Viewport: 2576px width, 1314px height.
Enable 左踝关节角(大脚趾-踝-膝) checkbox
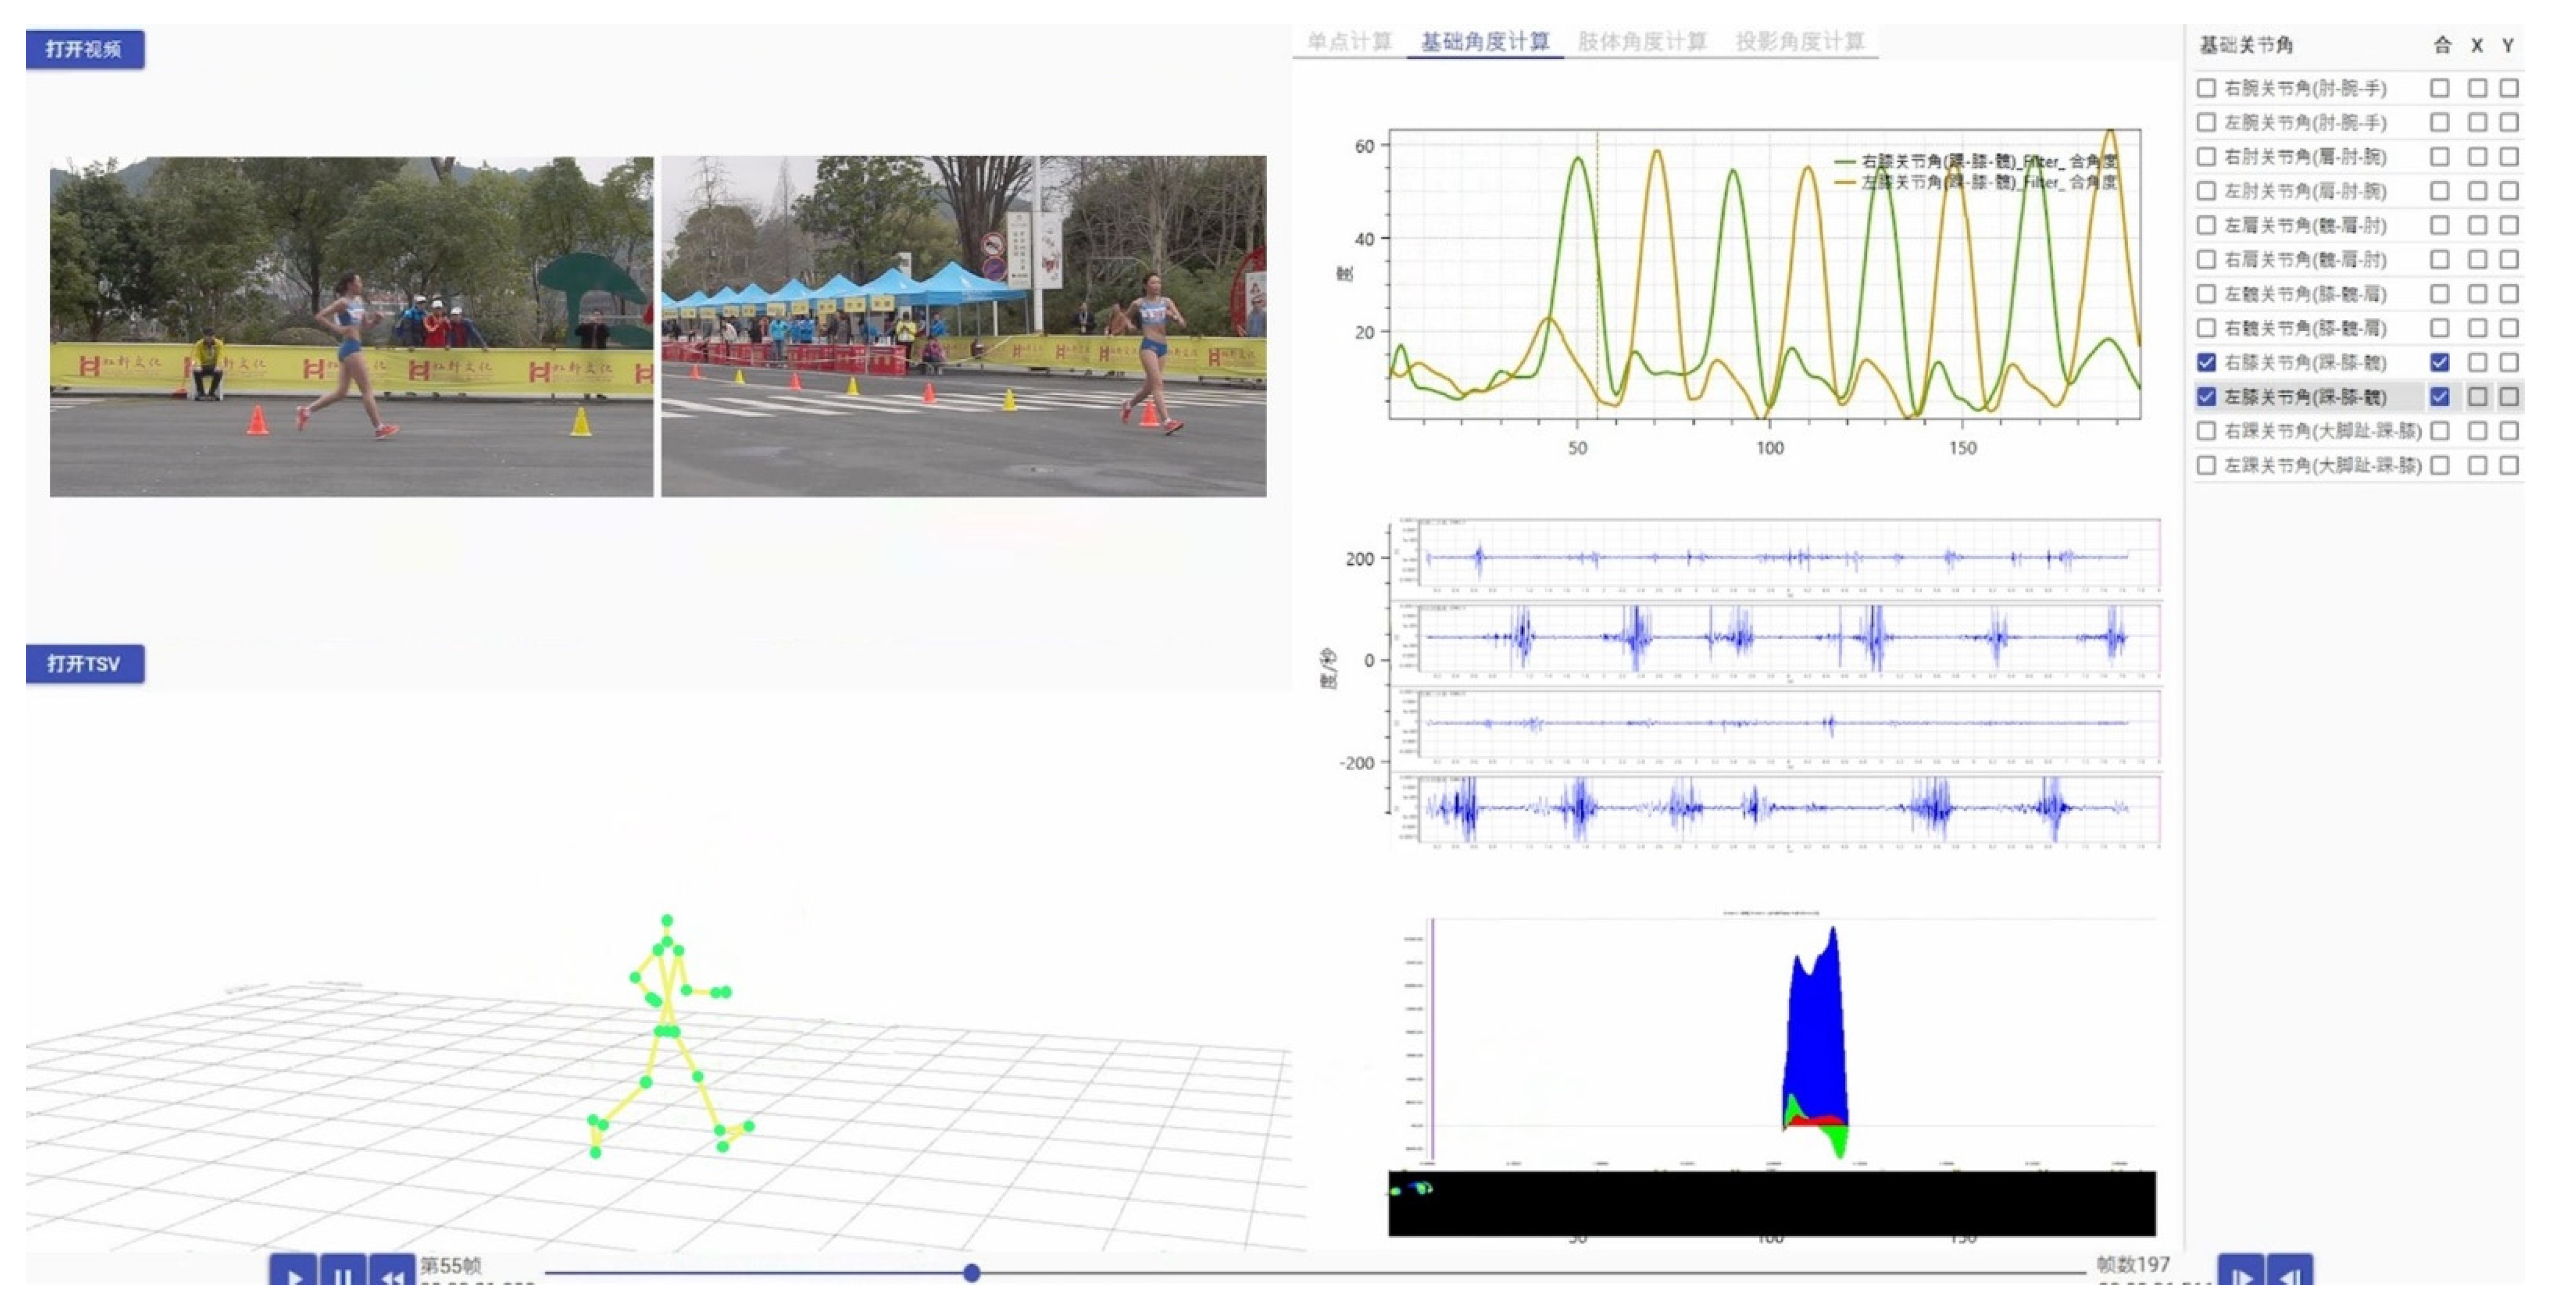(2206, 465)
